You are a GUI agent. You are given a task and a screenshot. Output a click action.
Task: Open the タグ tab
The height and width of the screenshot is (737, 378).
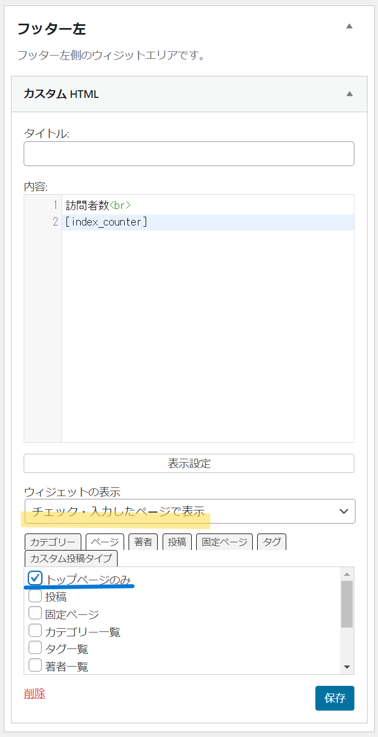pyautogui.click(x=271, y=542)
